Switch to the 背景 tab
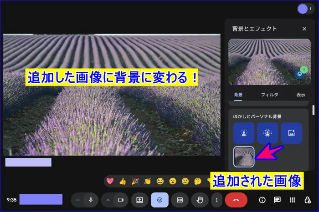 [238, 95]
